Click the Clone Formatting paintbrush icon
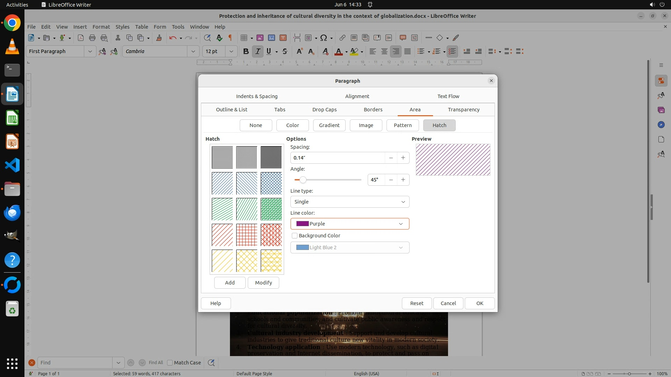This screenshot has height=377, width=671. [x=159, y=38]
